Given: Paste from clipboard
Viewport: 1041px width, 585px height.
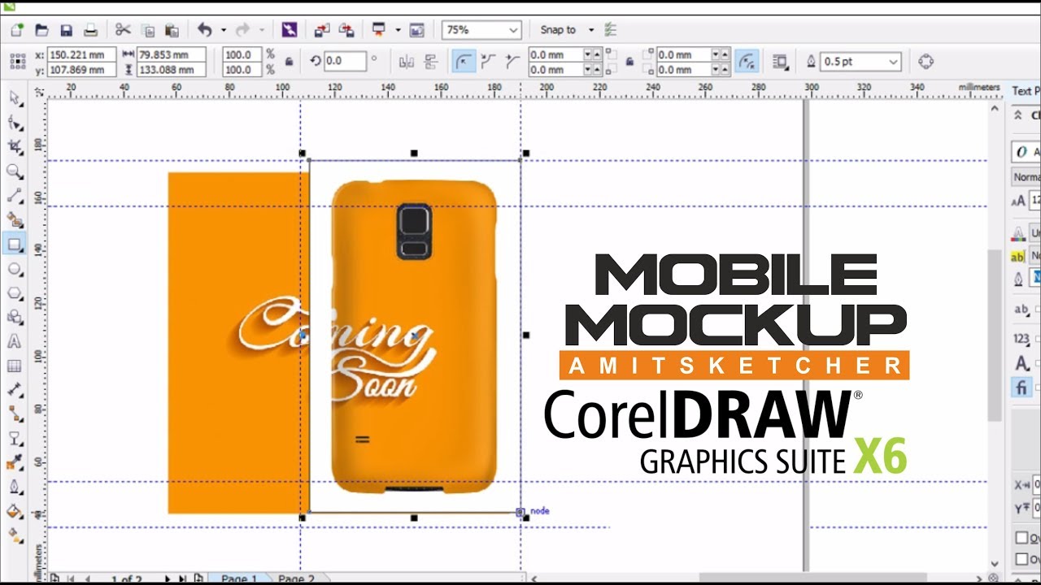Looking at the screenshot, I should click(172, 30).
